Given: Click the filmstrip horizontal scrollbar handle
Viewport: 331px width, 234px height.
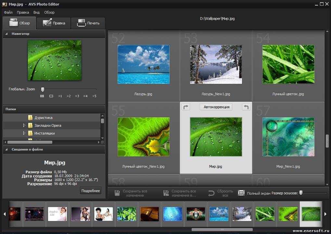Looking at the screenshot, I should (x=222, y=229).
